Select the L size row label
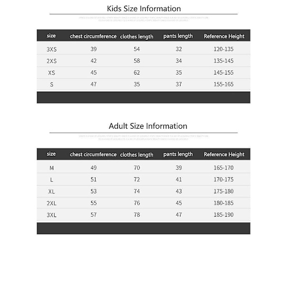 click(52, 180)
